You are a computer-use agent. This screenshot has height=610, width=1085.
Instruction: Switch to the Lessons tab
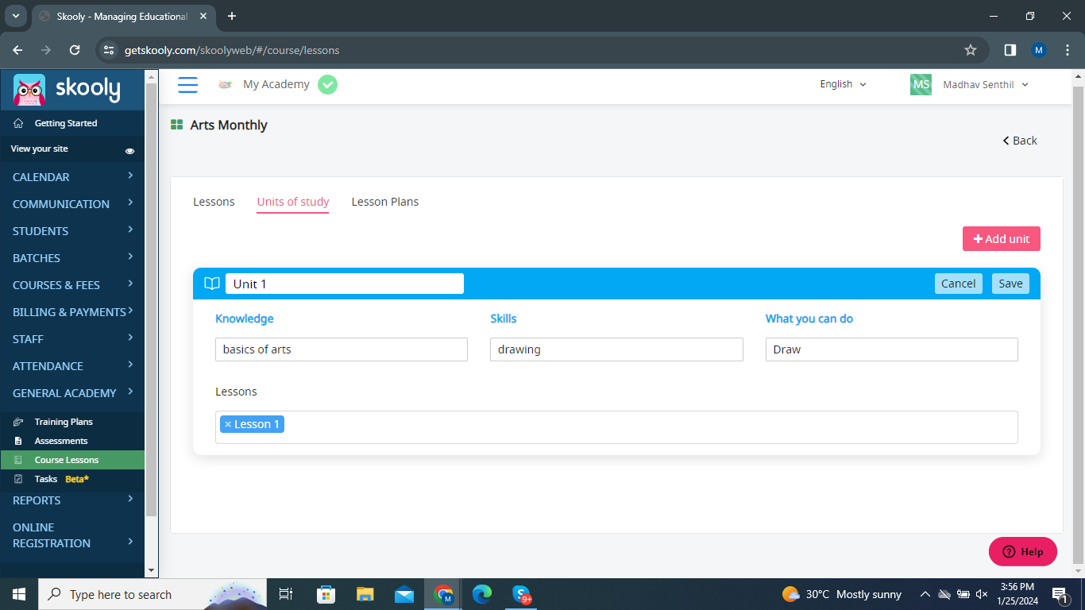point(214,202)
